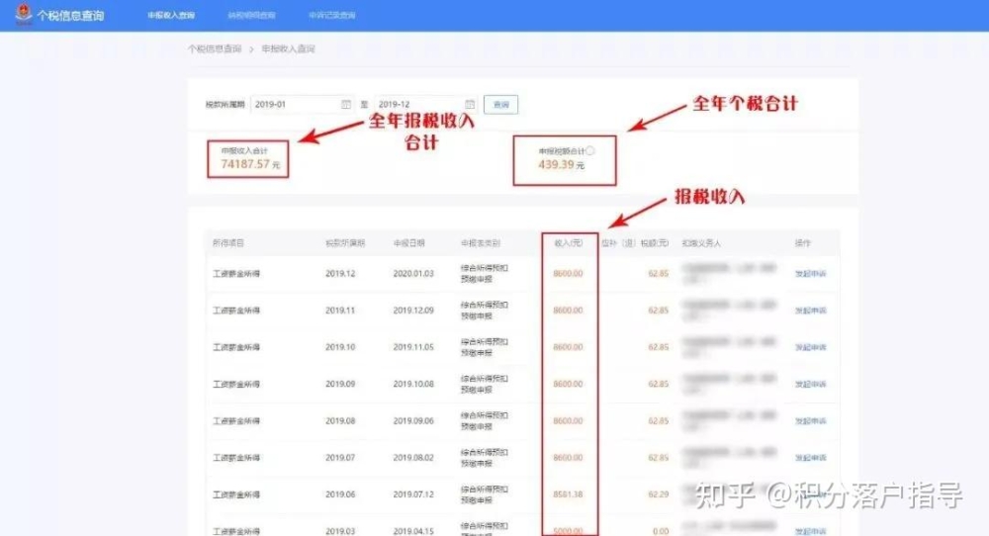
Task: Click 发起申诉 for the 2019.08 row
Action: (x=810, y=420)
